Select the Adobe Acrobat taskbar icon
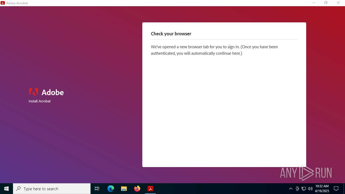The width and height of the screenshot is (345, 194). click(150, 189)
